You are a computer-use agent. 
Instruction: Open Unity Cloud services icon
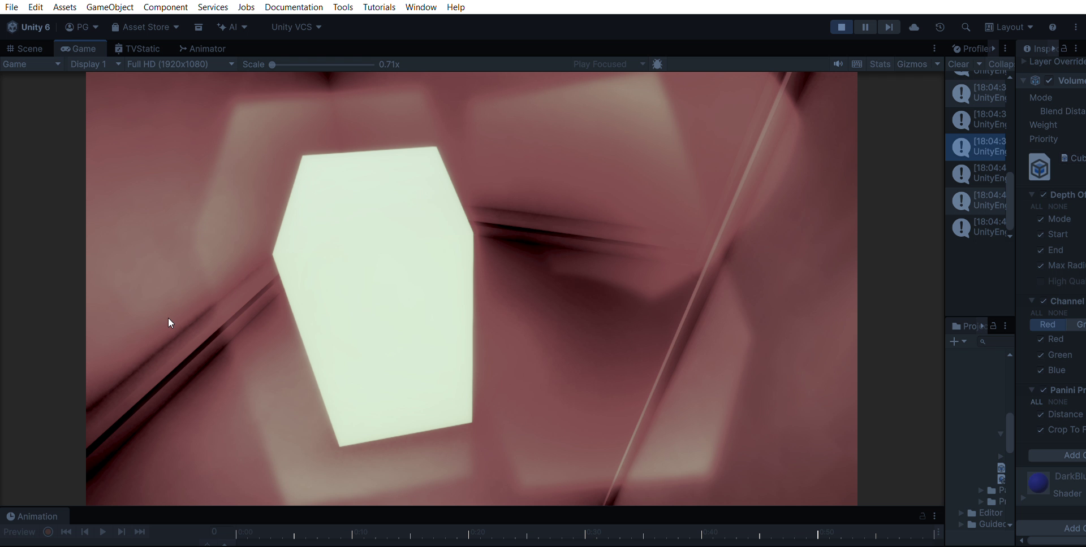tap(914, 27)
